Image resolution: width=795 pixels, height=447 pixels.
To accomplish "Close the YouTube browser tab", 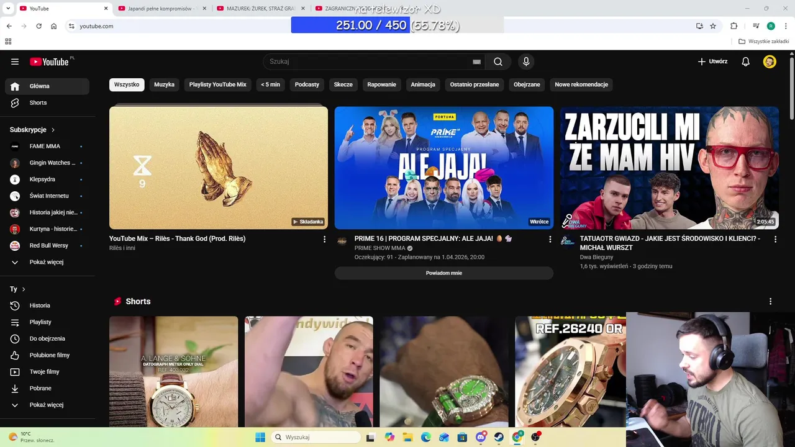I will (x=106, y=9).
